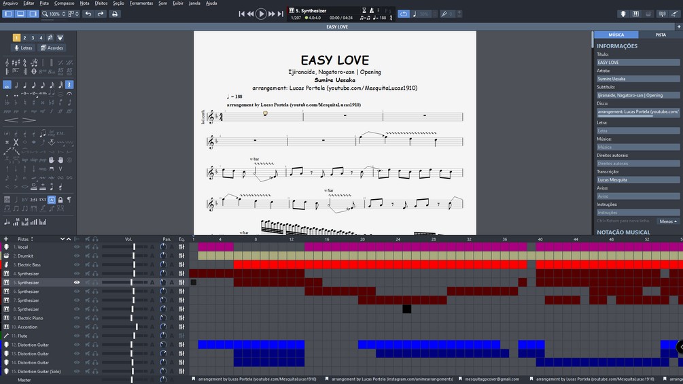
Task: Click the 2:51 timer icon
Action: pos(33,200)
